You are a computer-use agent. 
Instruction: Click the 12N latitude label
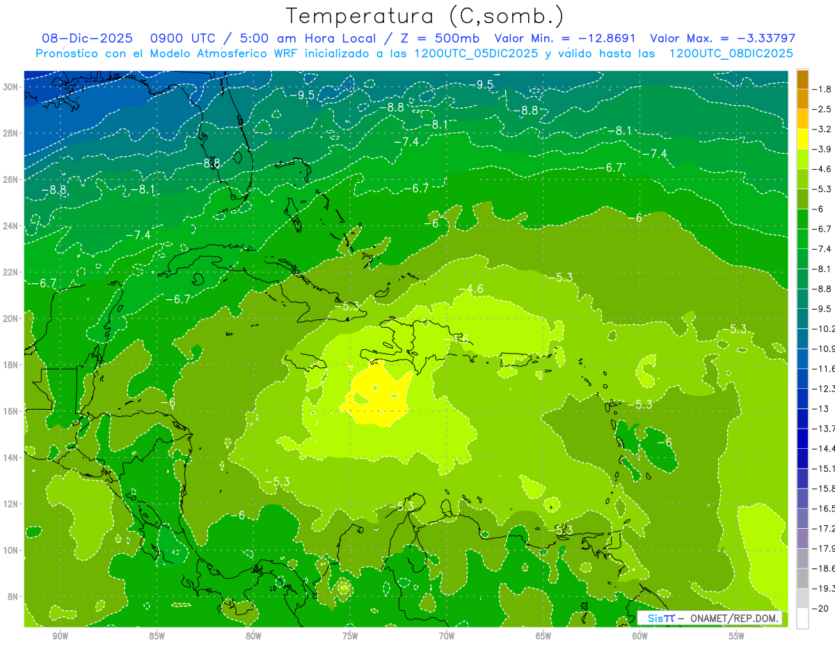coord(11,504)
